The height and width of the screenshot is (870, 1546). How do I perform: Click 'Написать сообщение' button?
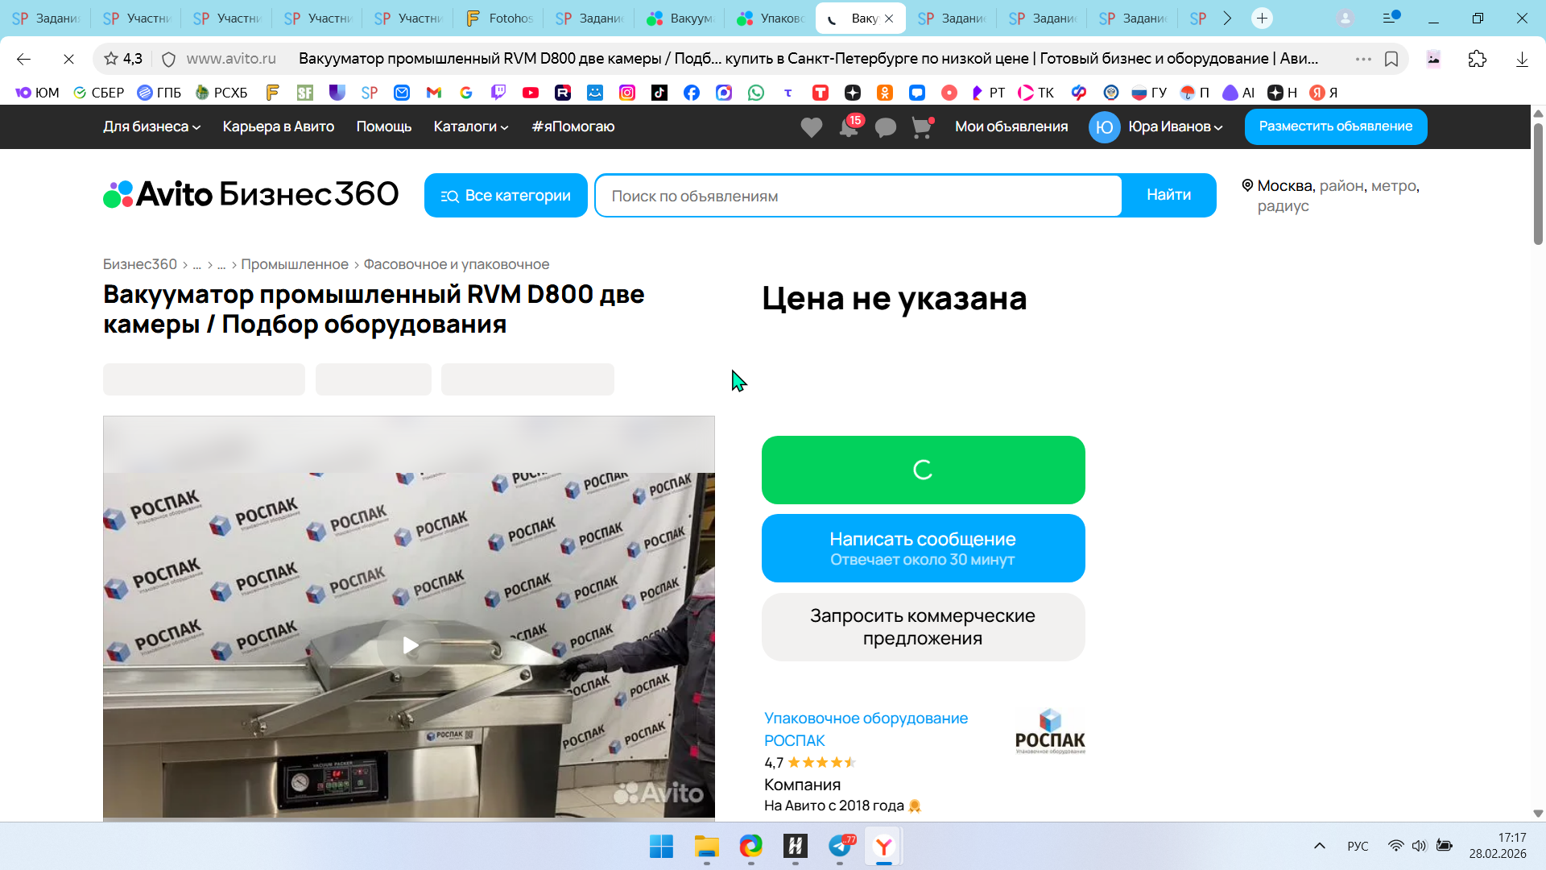pyautogui.click(x=923, y=548)
